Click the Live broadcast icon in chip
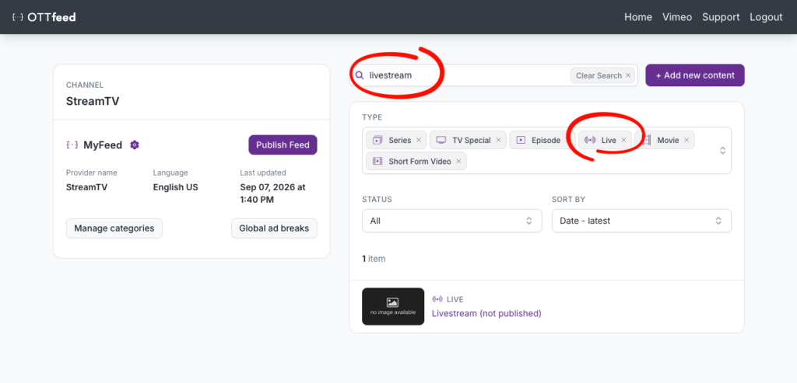This screenshot has width=797, height=383. pos(590,141)
